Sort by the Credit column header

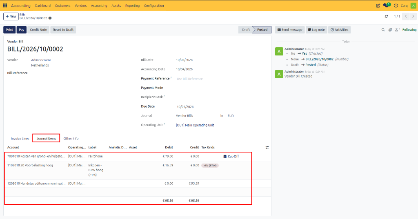point(195,147)
